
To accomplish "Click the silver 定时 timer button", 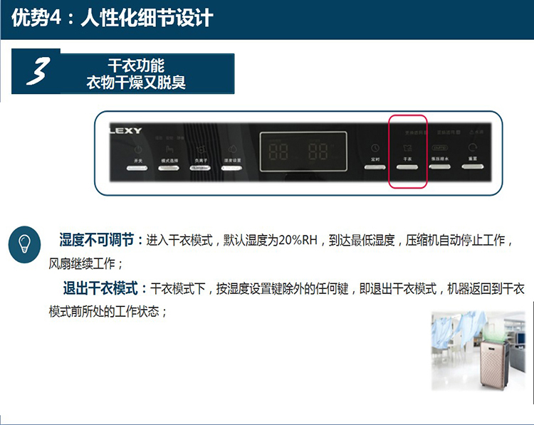I will (x=375, y=167).
